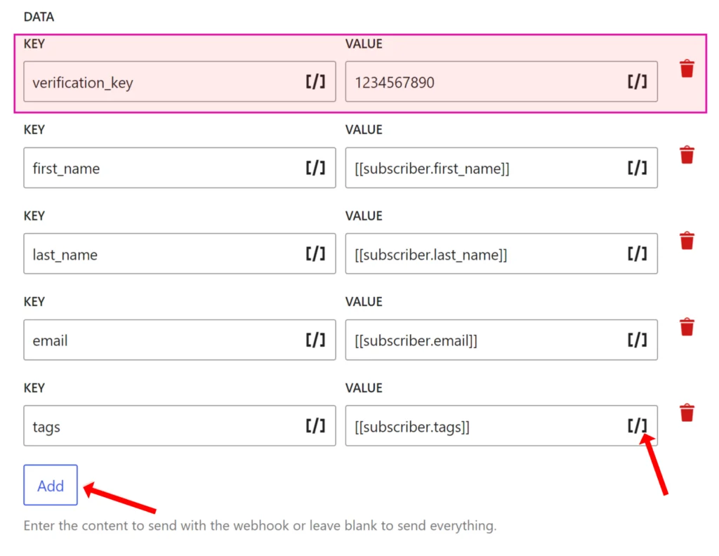Viewport: 719px width, 556px height.
Task: Remove the tags row with trash icon
Action: (x=687, y=413)
